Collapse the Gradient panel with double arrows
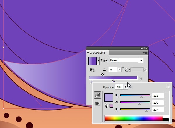The image size is (175, 128). 142,48
